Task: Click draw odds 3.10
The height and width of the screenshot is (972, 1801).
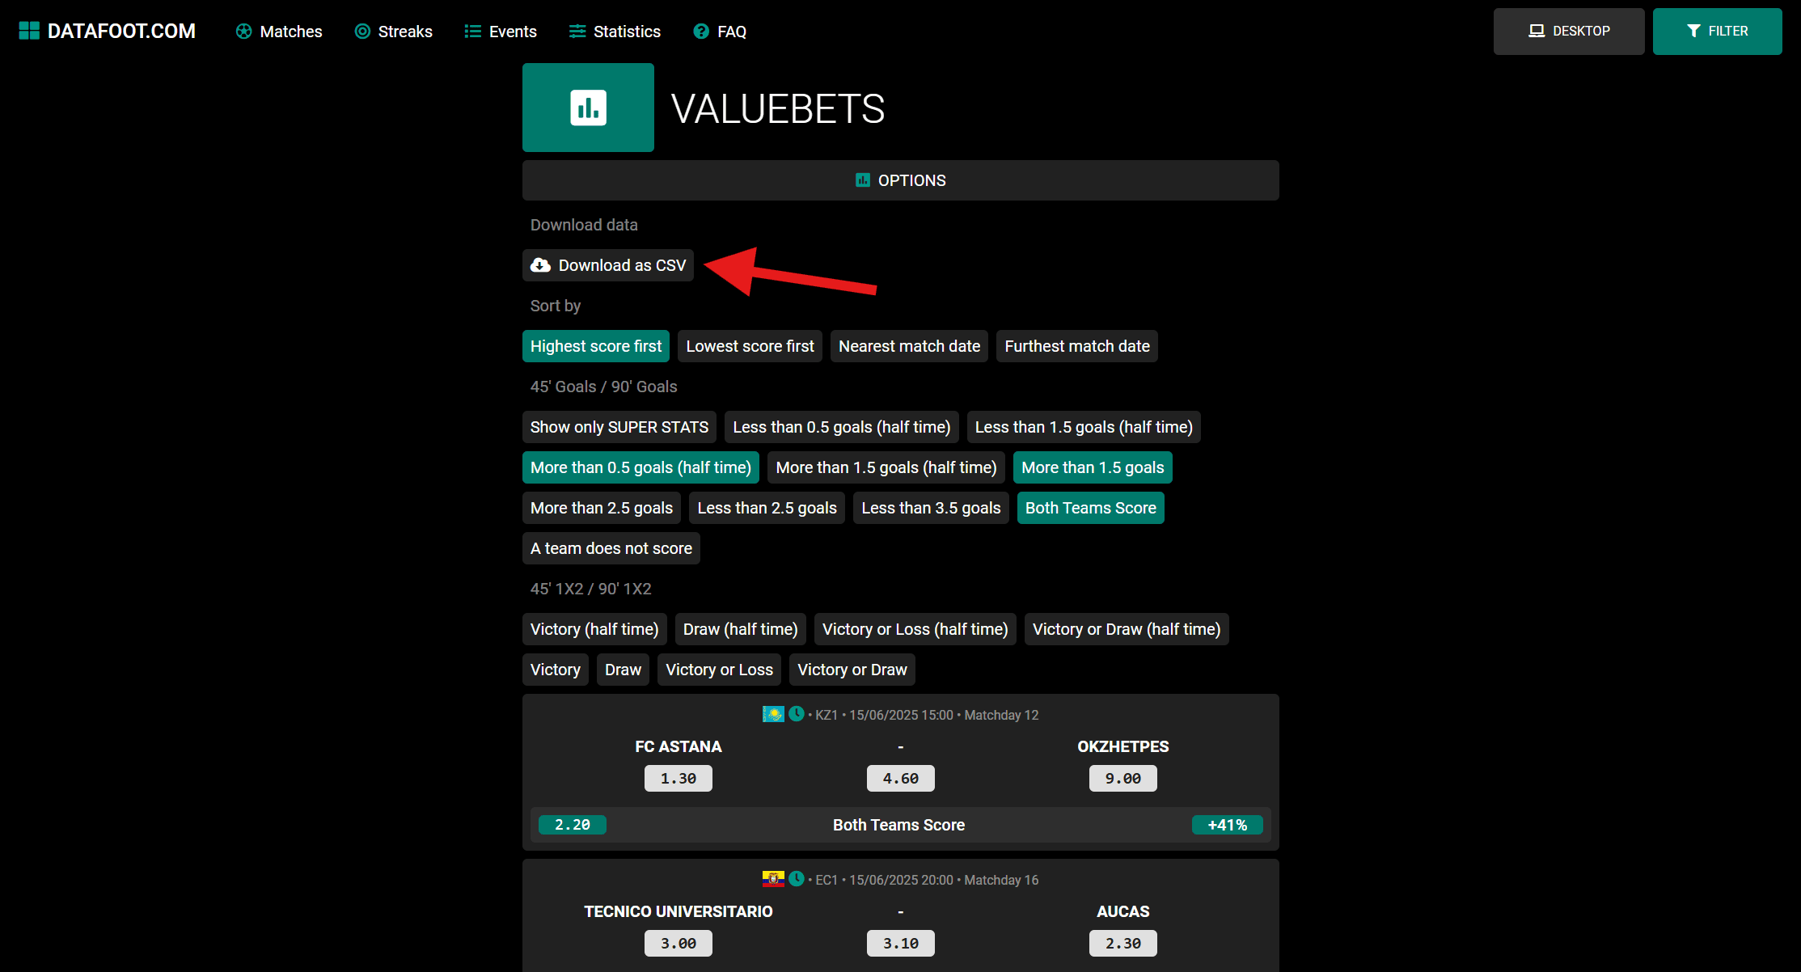Action: coord(901,943)
